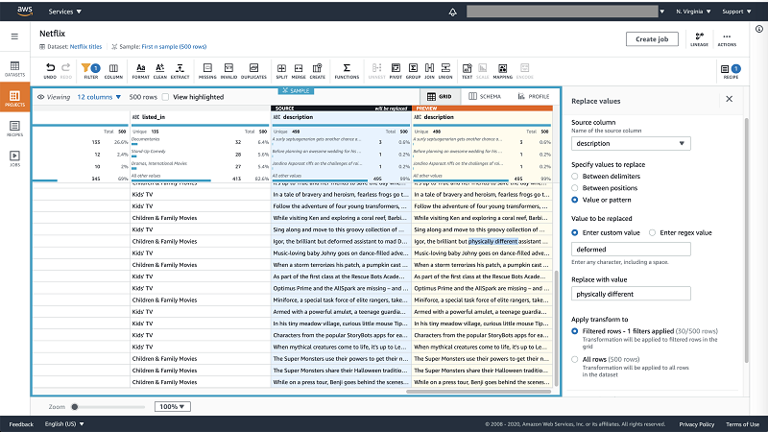This screenshot has height=432, width=768.
Task: Click the Redo toolbar icon
Action: [x=66, y=70]
